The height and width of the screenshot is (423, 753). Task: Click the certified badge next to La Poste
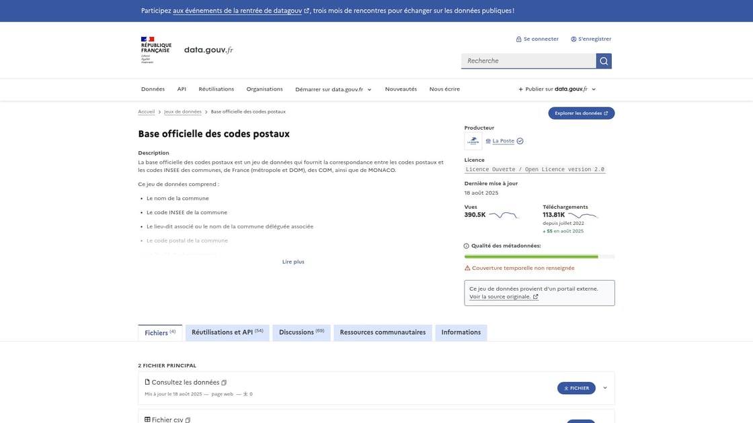pyautogui.click(x=520, y=141)
